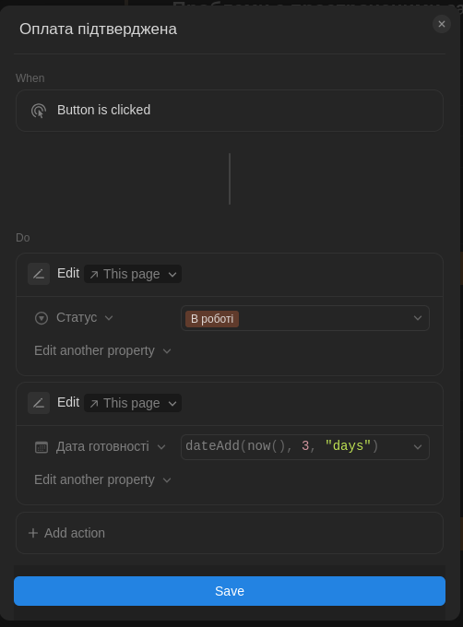The image size is (463, 627).
Task: Click the pencil edit icon in second action
Action: tap(39, 403)
